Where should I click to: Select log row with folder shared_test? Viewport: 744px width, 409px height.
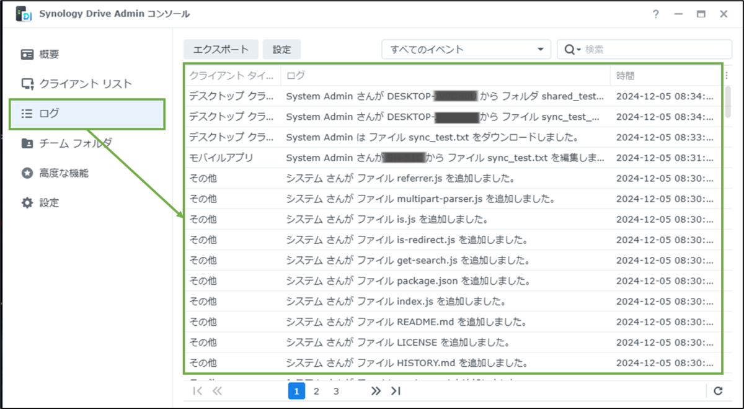[x=453, y=96]
